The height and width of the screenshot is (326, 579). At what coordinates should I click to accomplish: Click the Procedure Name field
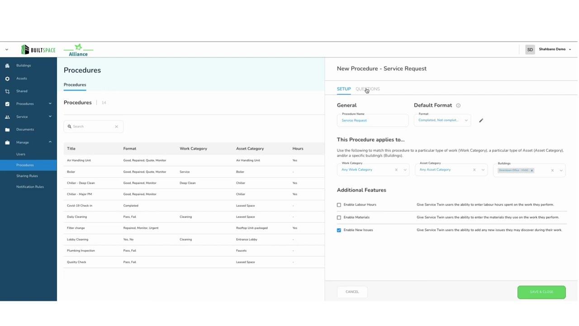(372, 120)
